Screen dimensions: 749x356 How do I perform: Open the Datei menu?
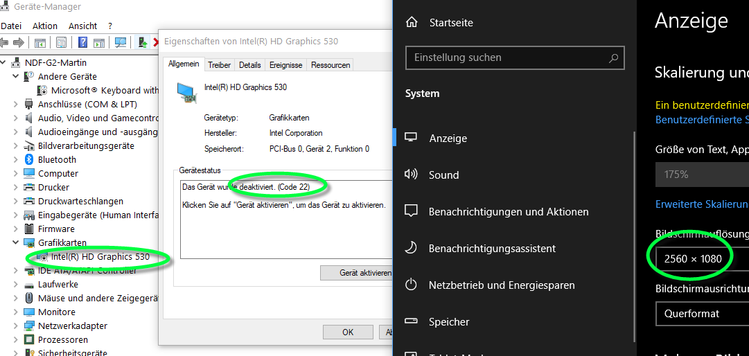[12, 26]
